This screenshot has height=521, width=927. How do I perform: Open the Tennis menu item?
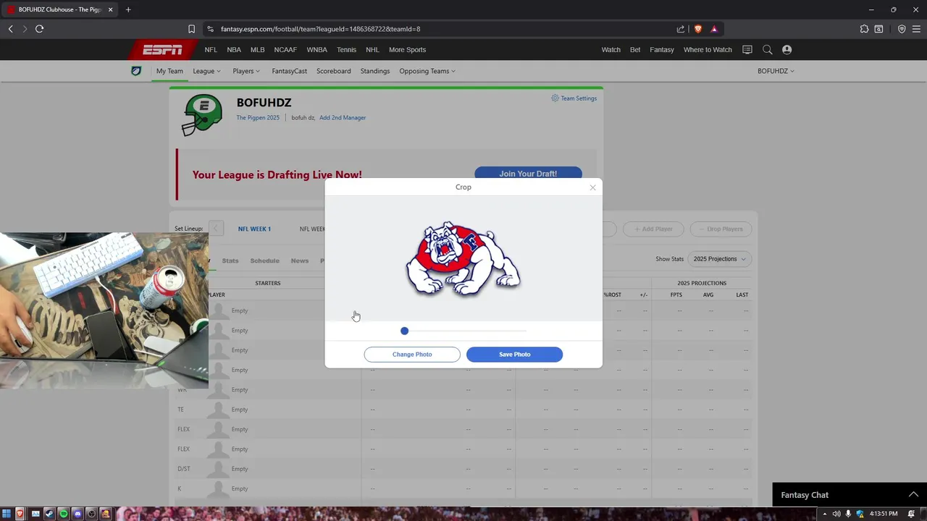click(x=346, y=50)
